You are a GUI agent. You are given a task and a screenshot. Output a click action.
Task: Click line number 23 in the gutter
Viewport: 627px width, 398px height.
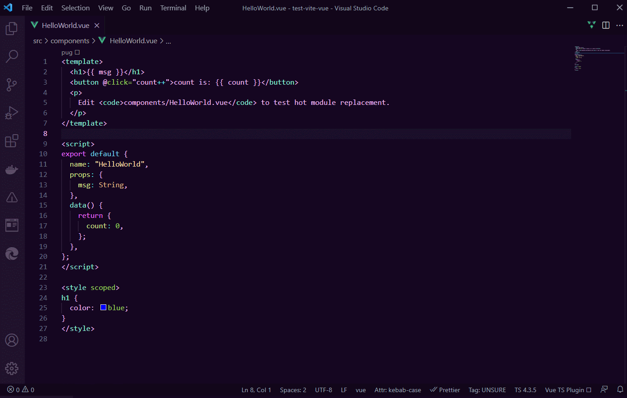[x=43, y=287]
